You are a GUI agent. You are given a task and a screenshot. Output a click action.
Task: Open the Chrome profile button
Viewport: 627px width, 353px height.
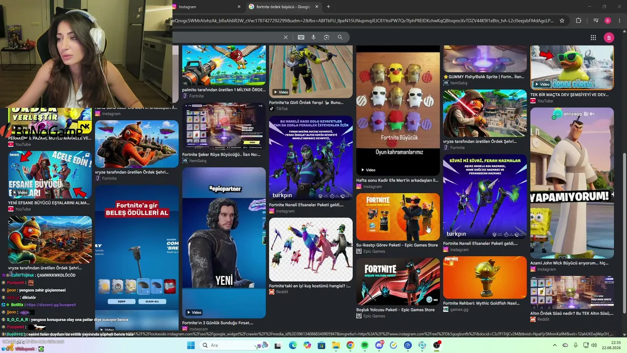click(x=608, y=21)
